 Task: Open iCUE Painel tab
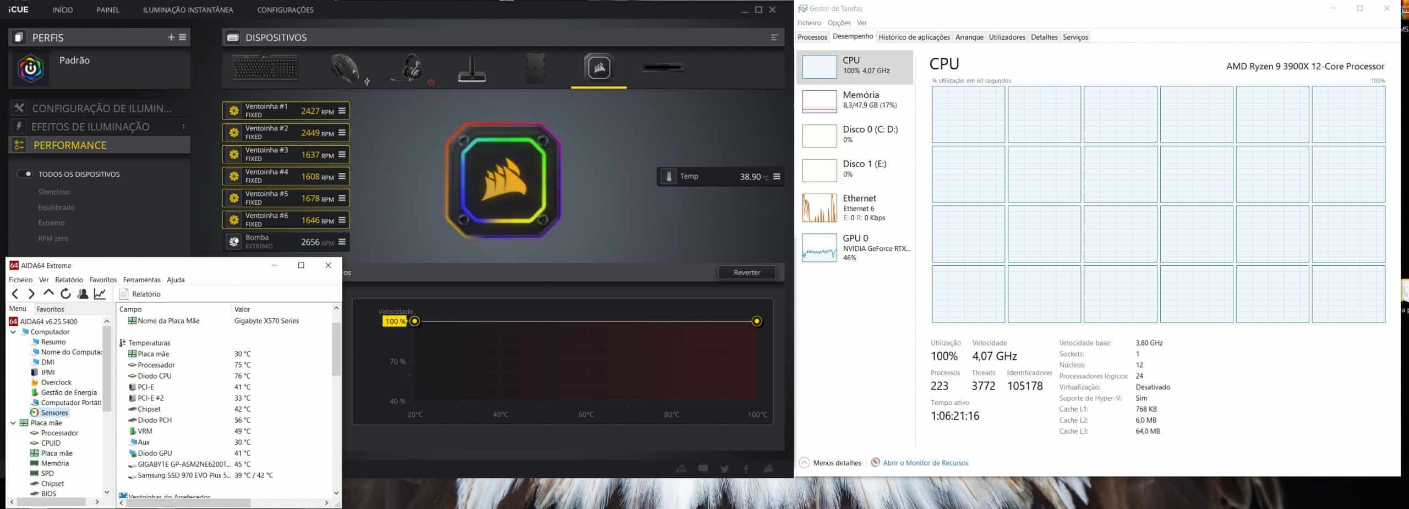(108, 10)
